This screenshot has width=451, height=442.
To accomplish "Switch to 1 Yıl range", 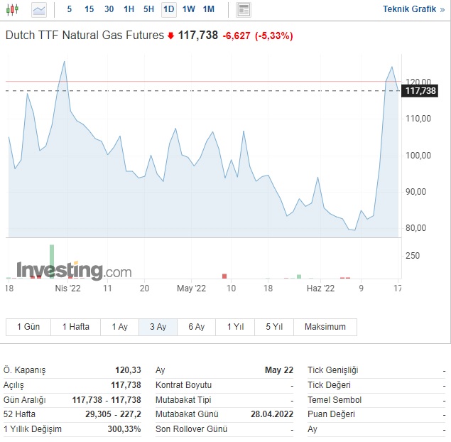I will click(x=235, y=327).
